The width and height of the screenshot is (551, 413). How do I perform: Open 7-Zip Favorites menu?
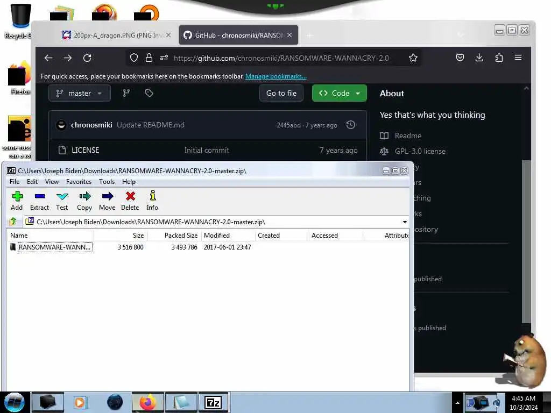[x=79, y=182]
